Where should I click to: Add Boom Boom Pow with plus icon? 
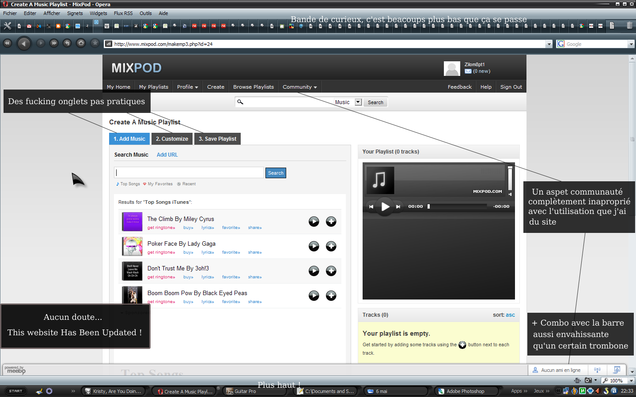click(x=331, y=296)
